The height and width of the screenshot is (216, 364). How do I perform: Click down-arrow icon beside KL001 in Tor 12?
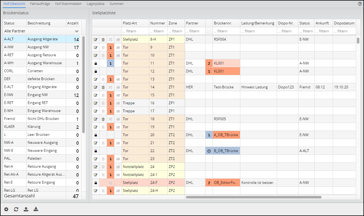tap(209, 71)
